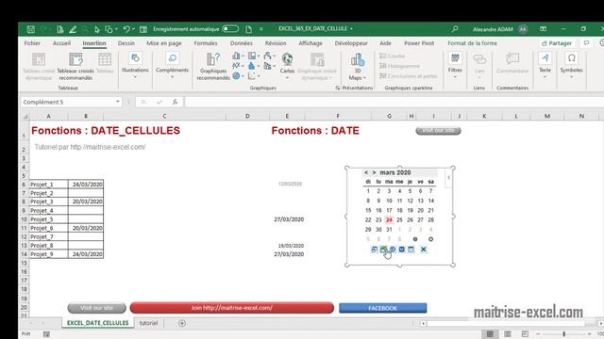The height and width of the screenshot is (339, 604).
Task: Open the Développeur tab
Action: click(351, 43)
